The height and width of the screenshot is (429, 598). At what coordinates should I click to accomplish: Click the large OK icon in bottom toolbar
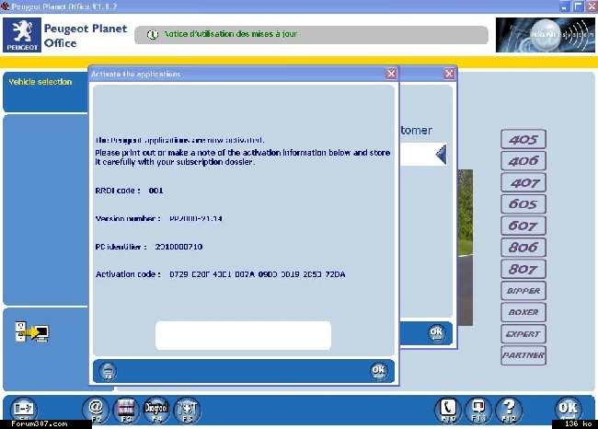(569, 409)
